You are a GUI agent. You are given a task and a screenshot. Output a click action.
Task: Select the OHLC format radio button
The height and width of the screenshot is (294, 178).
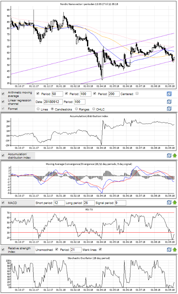click(94, 109)
